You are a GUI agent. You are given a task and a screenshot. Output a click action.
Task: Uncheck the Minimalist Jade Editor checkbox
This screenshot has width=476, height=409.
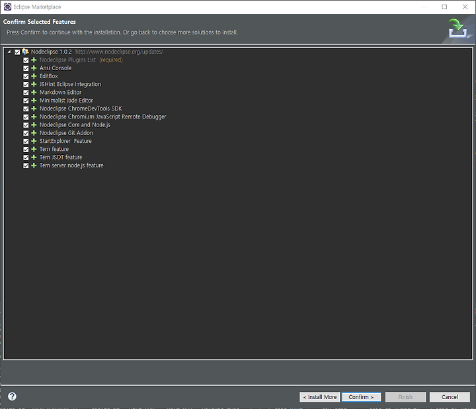coord(26,101)
